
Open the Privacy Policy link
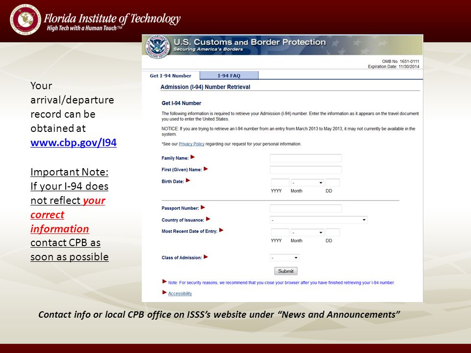point(191,144)
